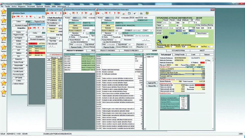Open the Tabelle menu
The width and height of the screenshot is (245, 138).
coord(7,6)
